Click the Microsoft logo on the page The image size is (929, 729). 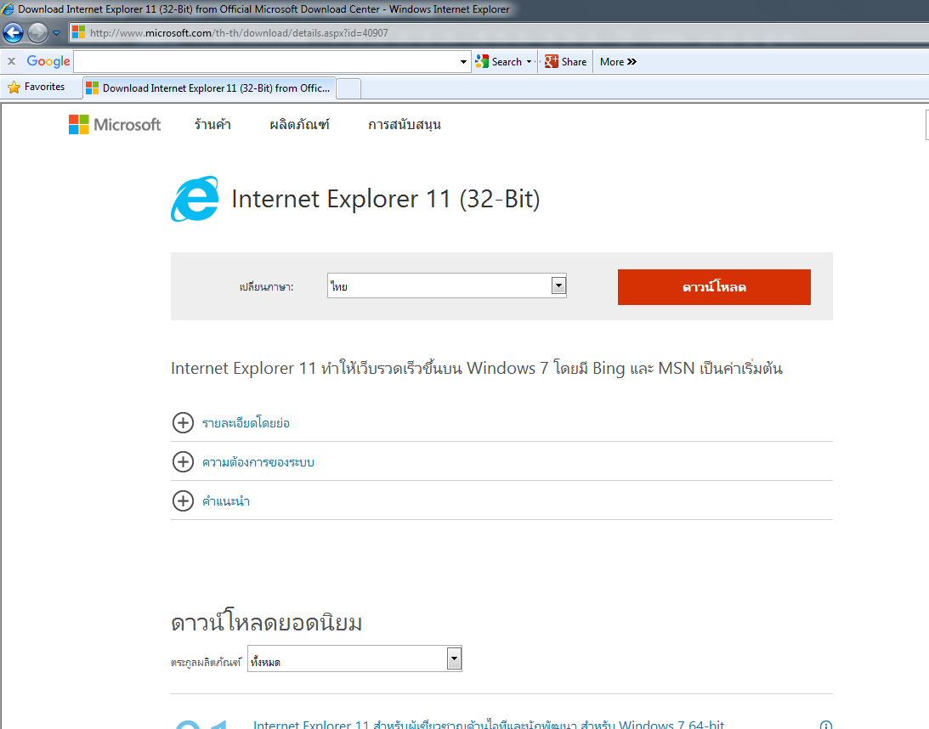[x=115, y=124]
